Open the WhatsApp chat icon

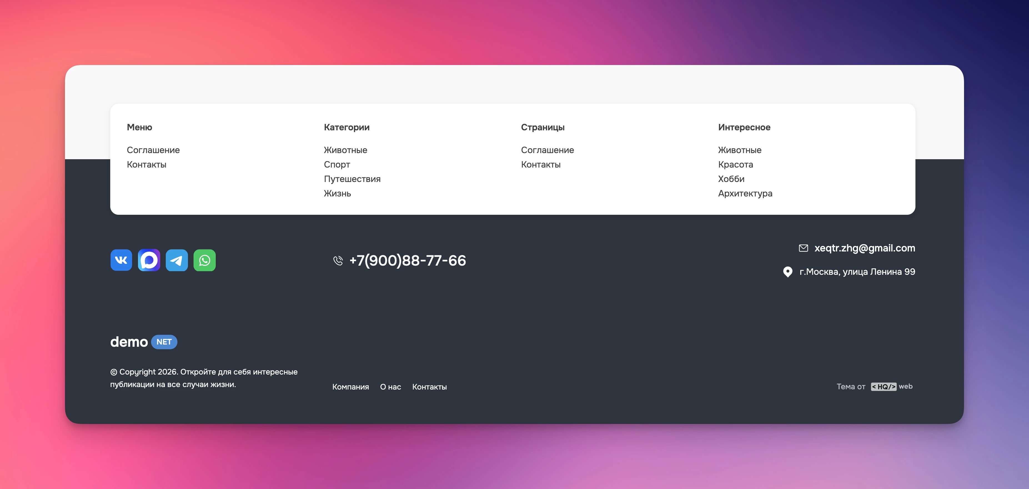coord(205,260)
